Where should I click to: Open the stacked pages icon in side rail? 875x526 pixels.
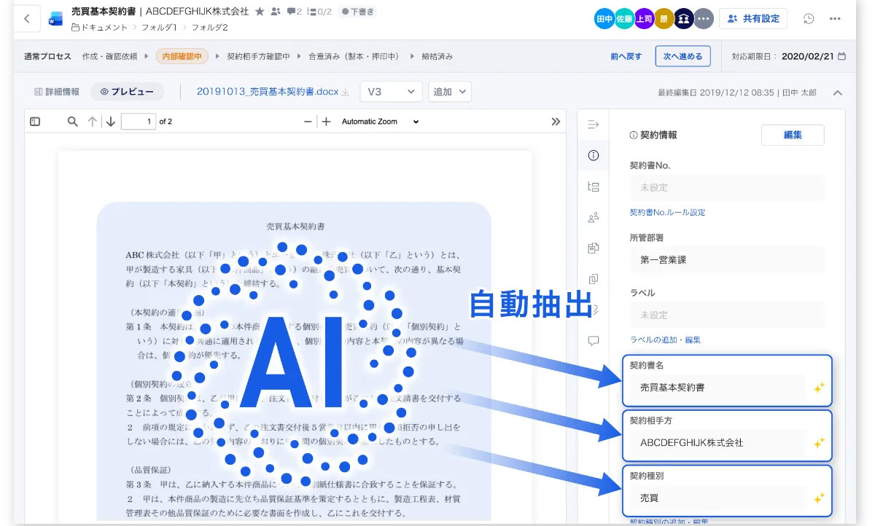click(593, 279)
